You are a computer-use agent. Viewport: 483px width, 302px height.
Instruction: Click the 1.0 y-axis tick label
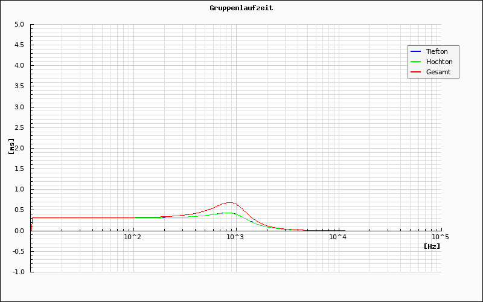click(x=19, y=189)
